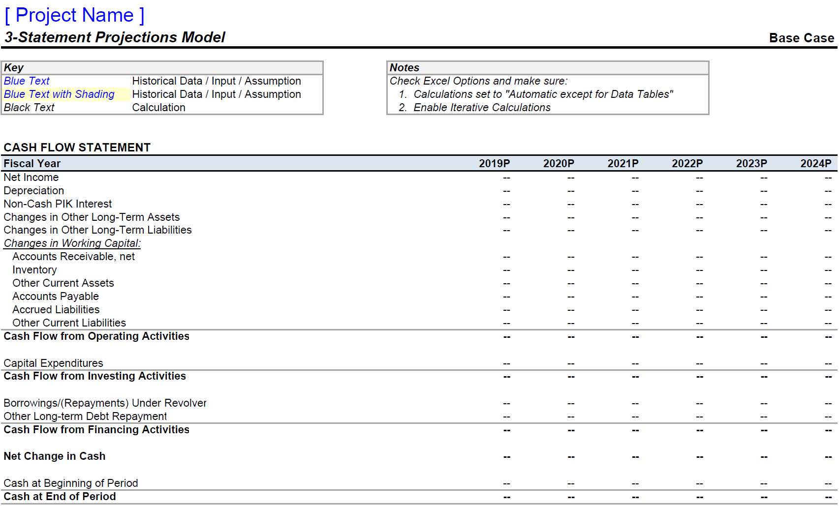
Task: Click the Base Case scenario label
Action: tap(802, 38)
